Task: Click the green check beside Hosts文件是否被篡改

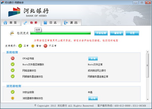Action: tap(13, 64)
